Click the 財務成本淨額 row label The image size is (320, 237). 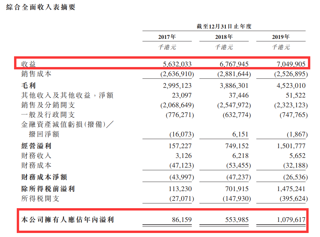pyautogui.click(x=44, y=177)
